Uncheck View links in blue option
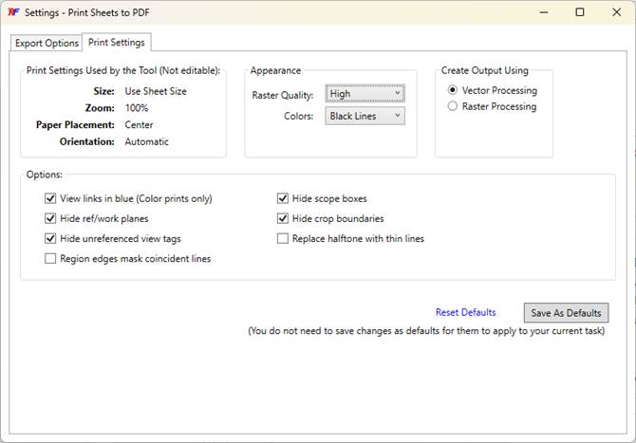 pos(50,199)
